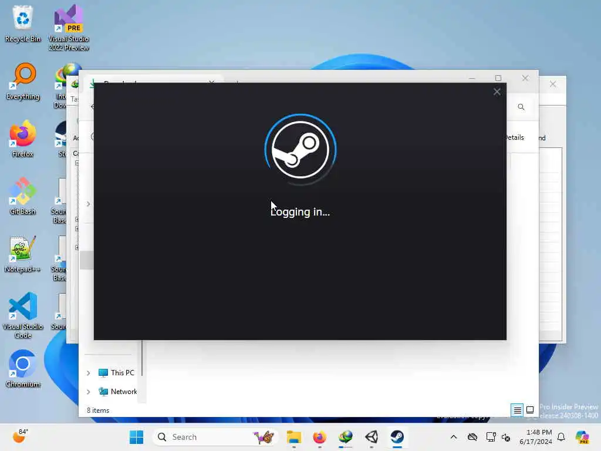Image resolution: width=601 pixels, height=451 pixels.
Task: Select This PC in File Explorer
Action: [116, 373]
